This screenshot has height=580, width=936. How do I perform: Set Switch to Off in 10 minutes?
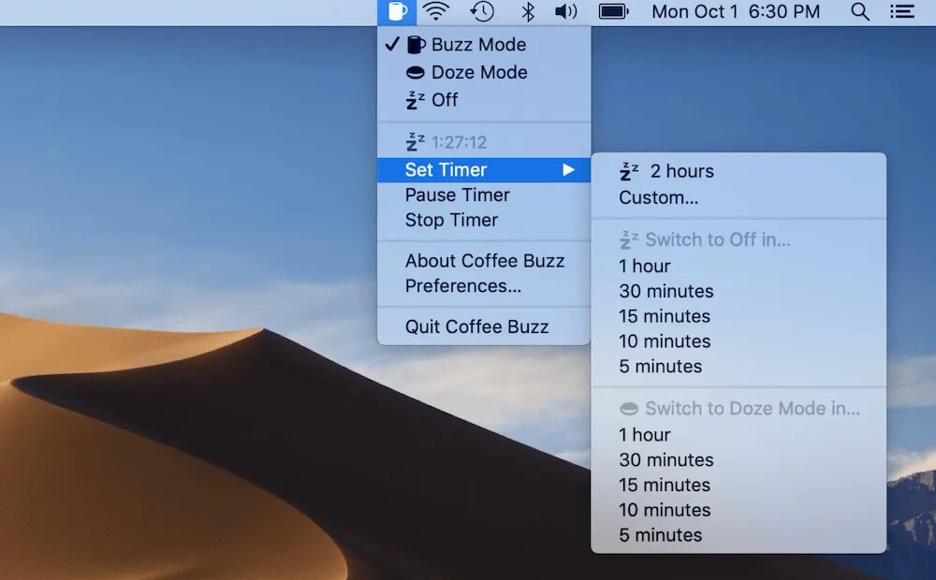(x=739, y=341)
